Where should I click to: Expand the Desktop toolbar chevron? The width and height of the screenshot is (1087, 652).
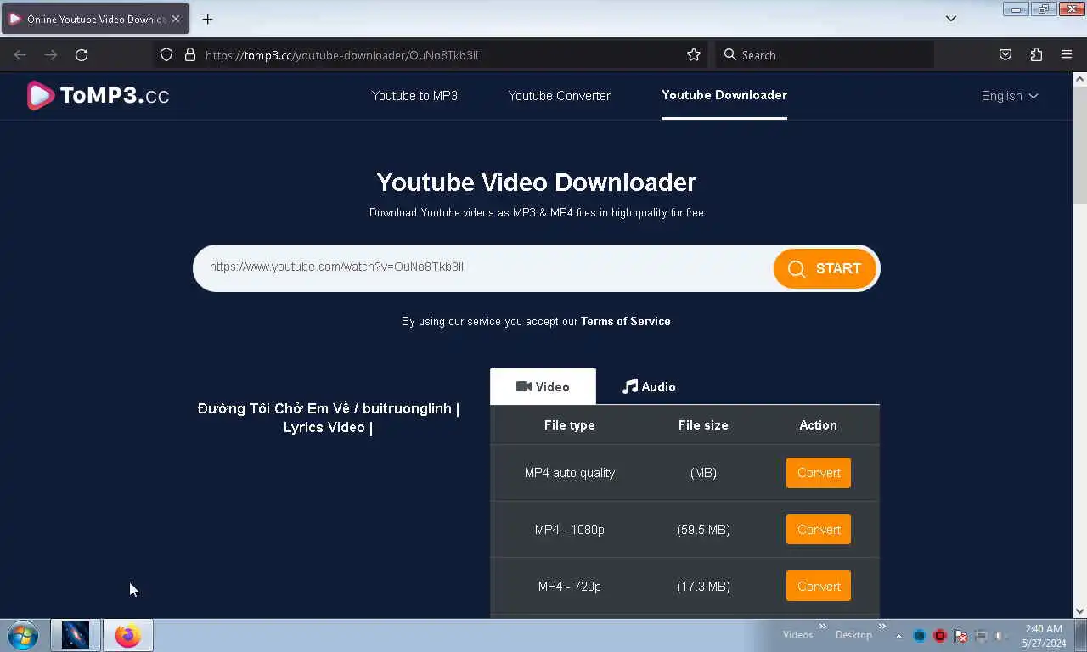pos(881,627)
